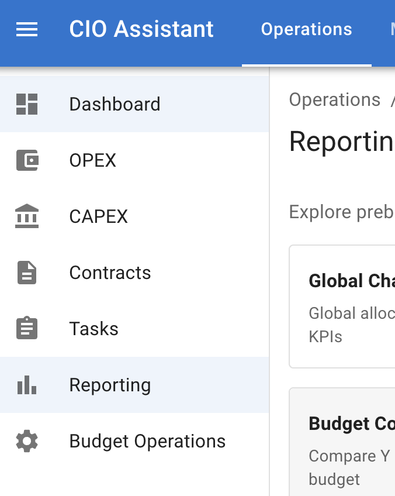Click the CAPEX bank building icon
Image resolution: width=395 pixels, height=496 pixels.
[27, 216]
